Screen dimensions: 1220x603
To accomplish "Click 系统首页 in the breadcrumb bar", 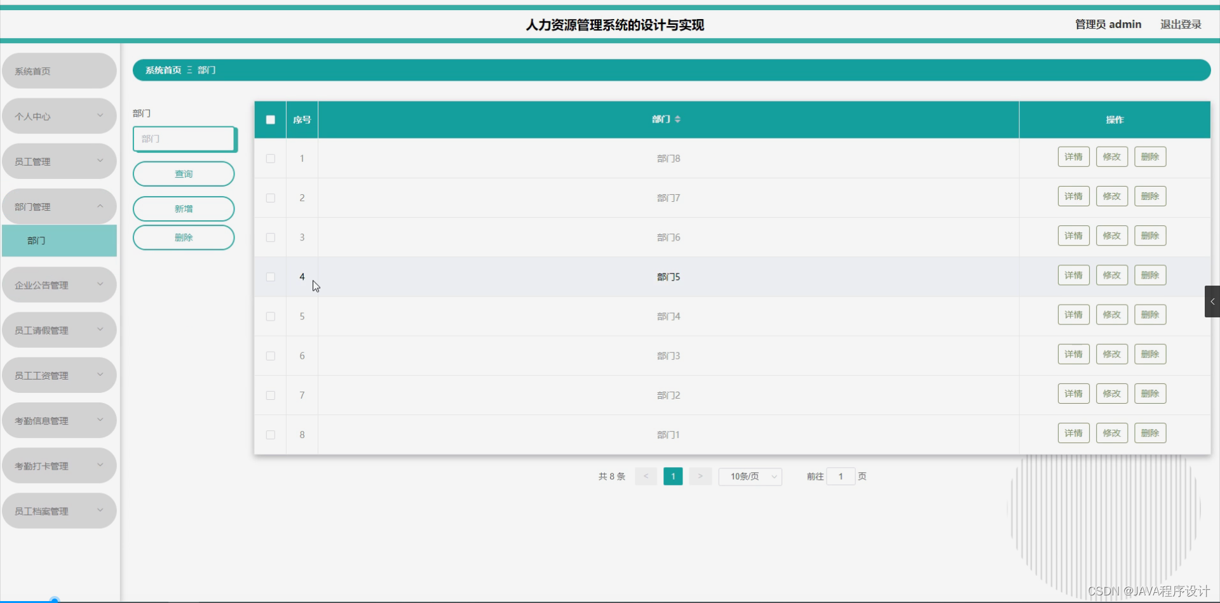I will [x=163, y=70].
